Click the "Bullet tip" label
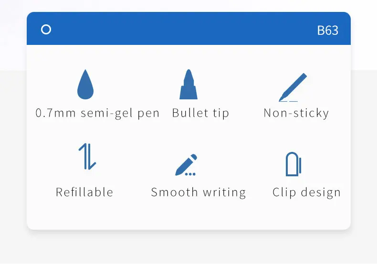This screenshot has height=268, width=377. pyautogui.click(x=200, y=113)
